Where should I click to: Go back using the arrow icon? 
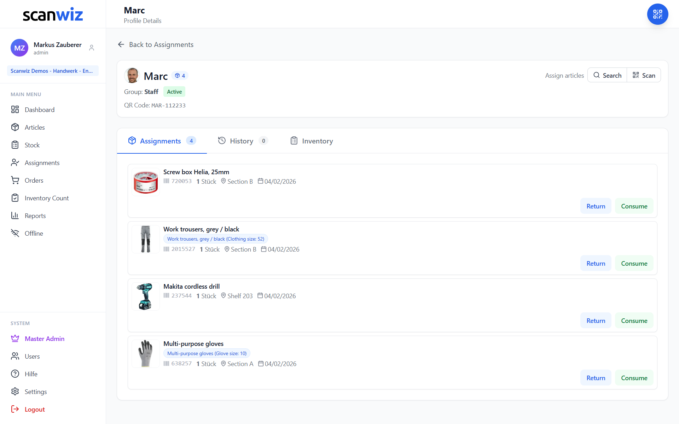pos(121,45)
